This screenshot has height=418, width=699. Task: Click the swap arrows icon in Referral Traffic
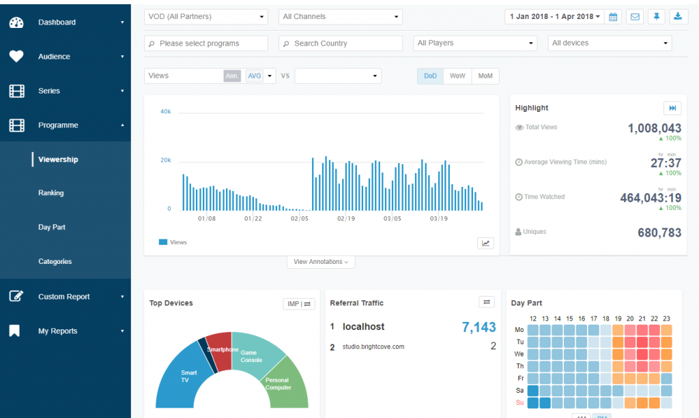click(x=487, y=302)
